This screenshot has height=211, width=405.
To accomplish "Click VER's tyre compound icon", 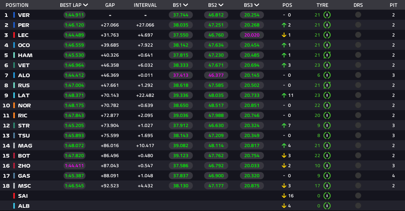I will pyautogui.click(x=327, y=15).
